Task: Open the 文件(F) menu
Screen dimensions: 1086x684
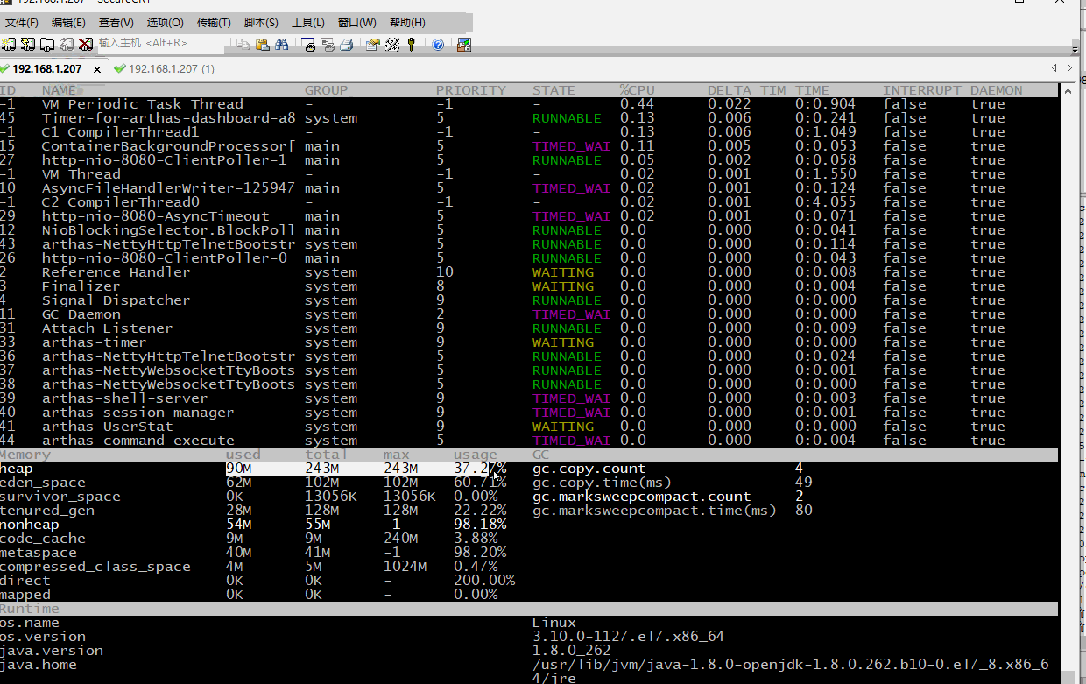Action: pyautogui.click(x=22, y=23)
